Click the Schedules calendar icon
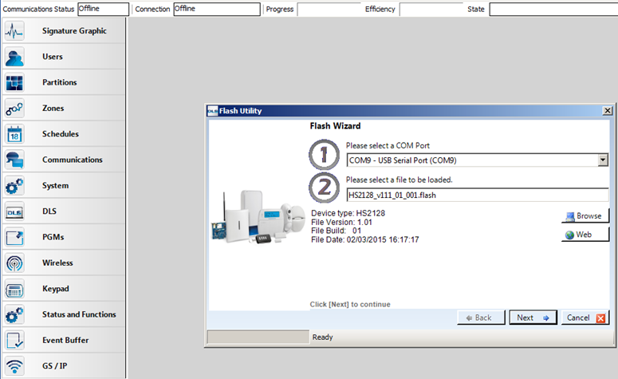The image size is (618, 379). tap(14, 134)
